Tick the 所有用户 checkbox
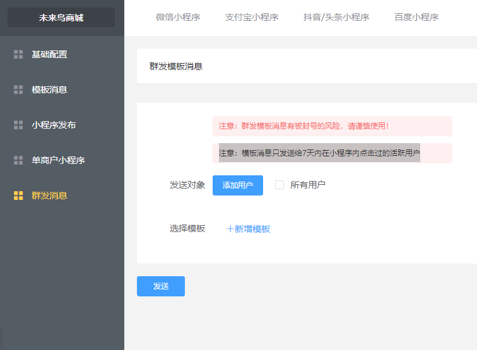Screen dimensions: 477x350 (x=280, y=185)
